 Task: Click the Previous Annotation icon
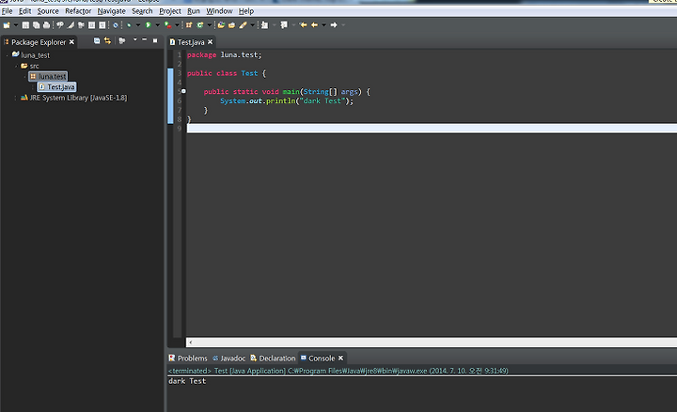[x=284, y=25]
